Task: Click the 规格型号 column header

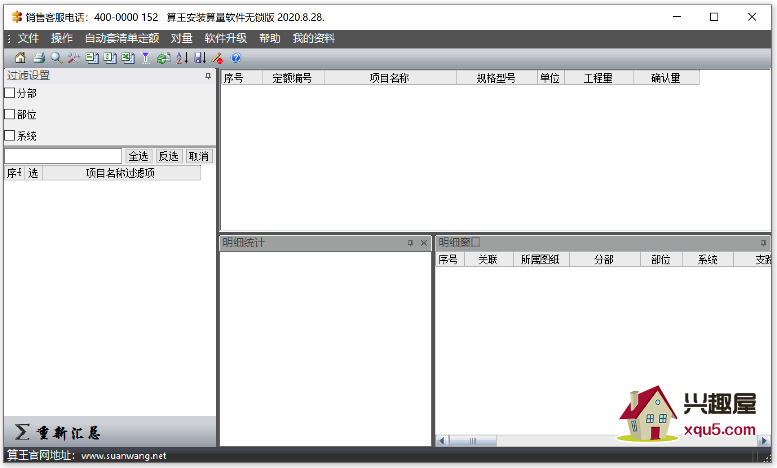Action: [x=497, y=78]
